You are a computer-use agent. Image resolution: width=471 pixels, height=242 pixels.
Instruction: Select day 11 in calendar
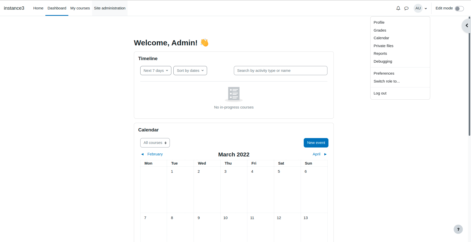(252, 218)
